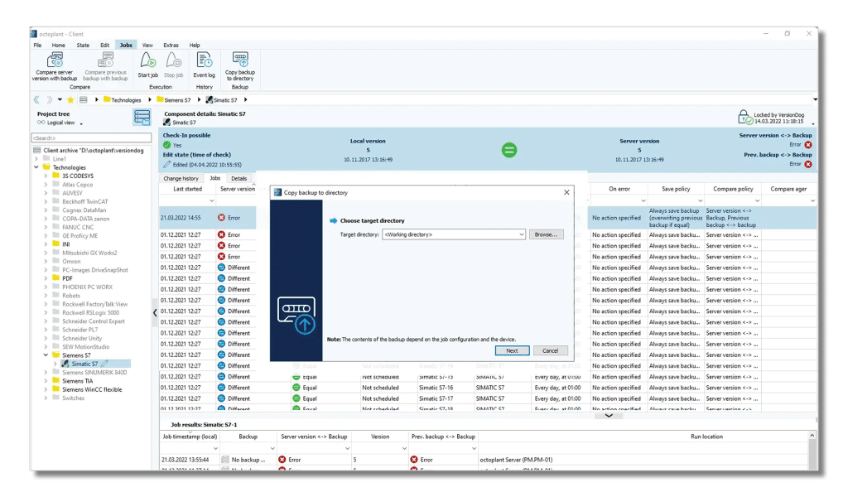Click the green equal status icon
Viewport: 848px width, 497px height.
(x=509, y=150)
